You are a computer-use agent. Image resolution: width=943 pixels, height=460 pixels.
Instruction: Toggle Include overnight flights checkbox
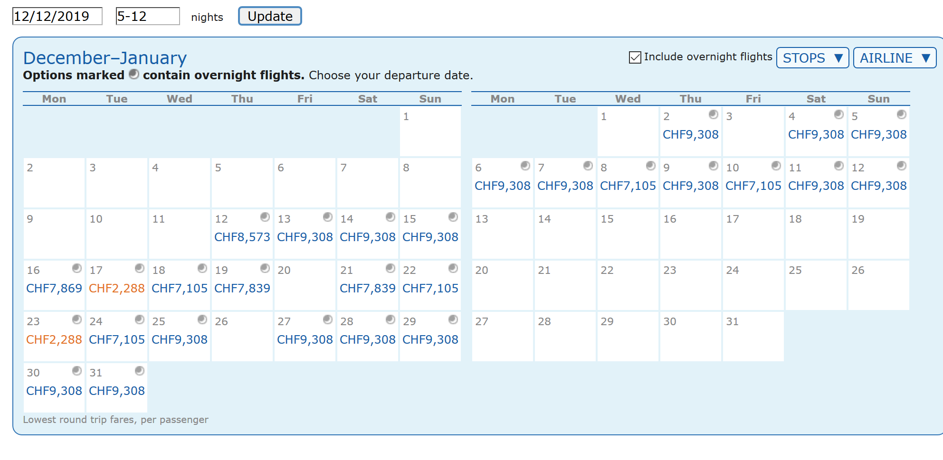point(635,57)
